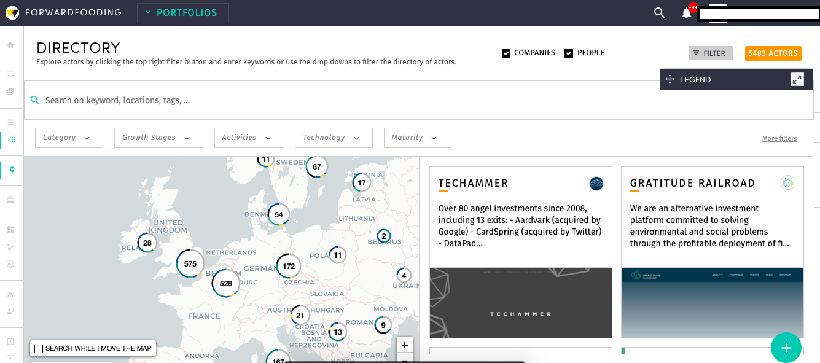Click the Techammer description text
Image resolution: width=820 pixels, height=363 pixels.
pyautogui.click(x=520, y=226)
